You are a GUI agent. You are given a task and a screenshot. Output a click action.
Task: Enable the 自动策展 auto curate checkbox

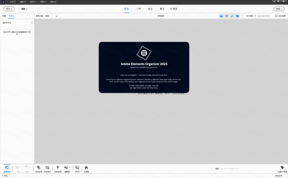pos(276,16)
